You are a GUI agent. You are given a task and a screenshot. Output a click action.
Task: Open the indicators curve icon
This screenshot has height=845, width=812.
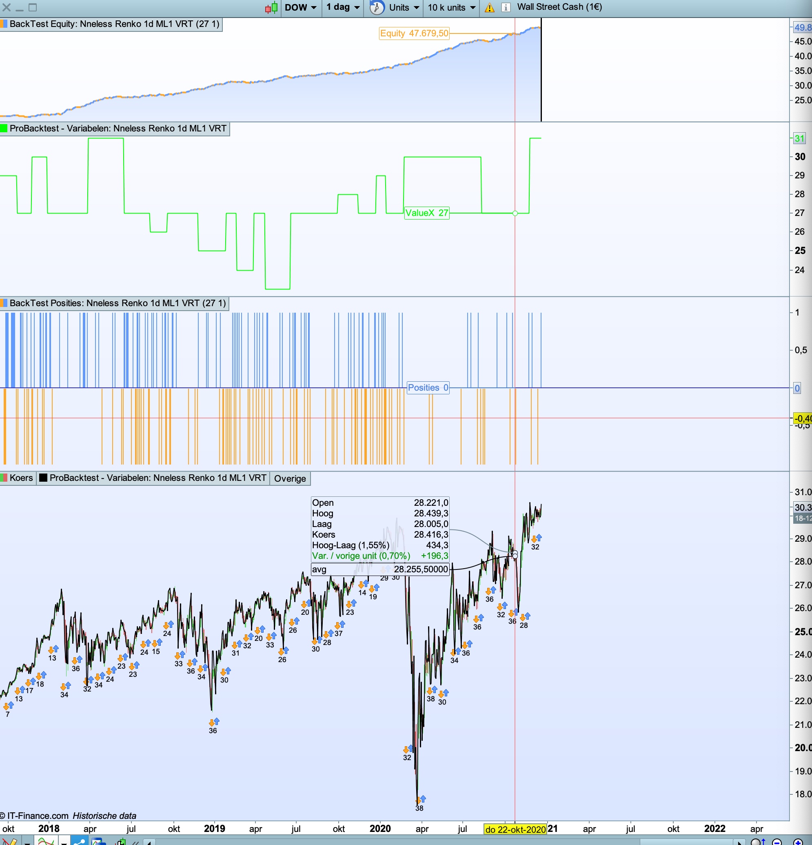[x=46, y=841]
